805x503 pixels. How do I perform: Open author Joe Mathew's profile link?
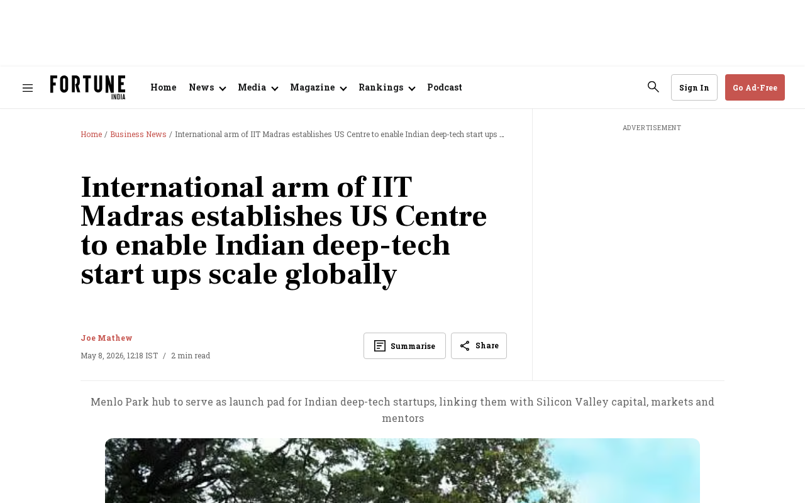pyautogui.click(x=106, y=338)
